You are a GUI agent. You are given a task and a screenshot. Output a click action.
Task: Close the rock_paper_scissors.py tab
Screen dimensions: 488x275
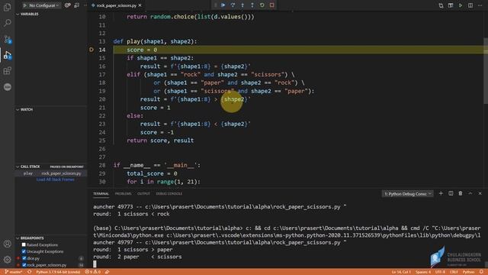pos(140,5)
